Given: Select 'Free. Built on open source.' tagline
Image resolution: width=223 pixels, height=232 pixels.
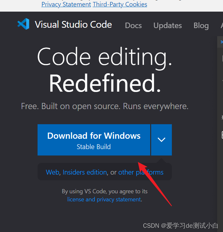Looking at the screenshot, I should (71, 106).
